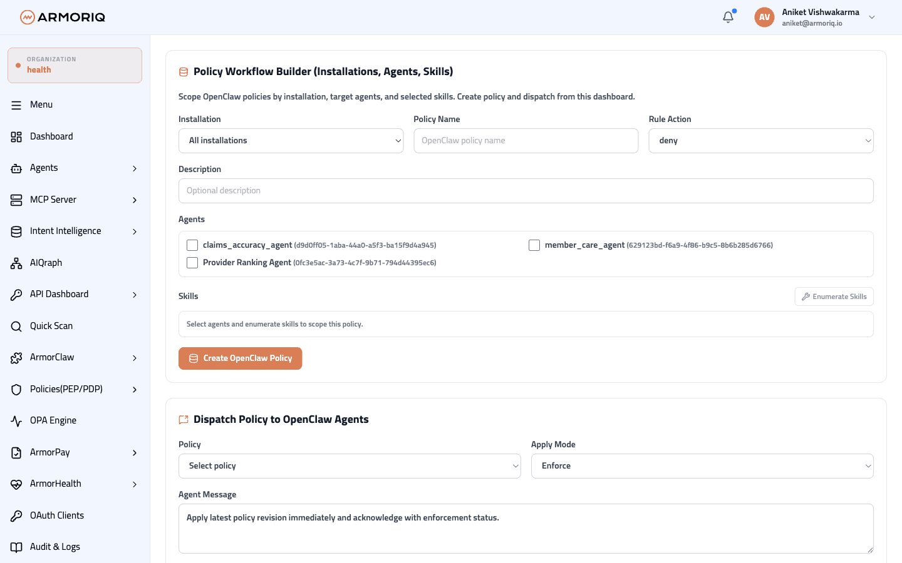Image resolution: width=902 pixels, height=563 pixels.
Task: Click the Agent Message text area grip handle
Action: pyautogui.click(x=869, y=549)
